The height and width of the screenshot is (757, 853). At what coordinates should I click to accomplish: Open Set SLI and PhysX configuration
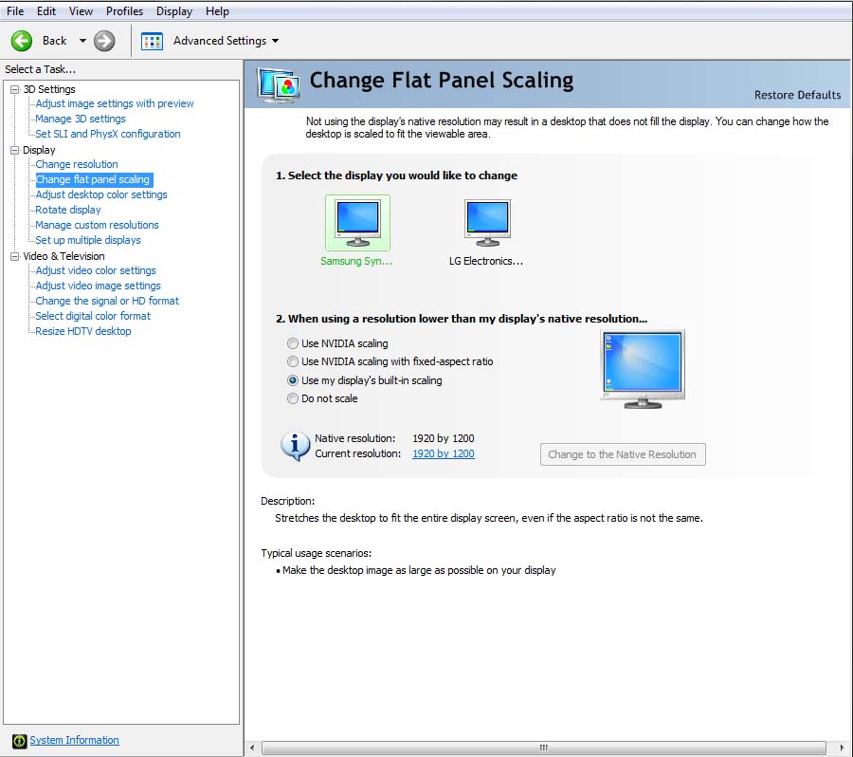pyautogui.click(x=108, y=134)
